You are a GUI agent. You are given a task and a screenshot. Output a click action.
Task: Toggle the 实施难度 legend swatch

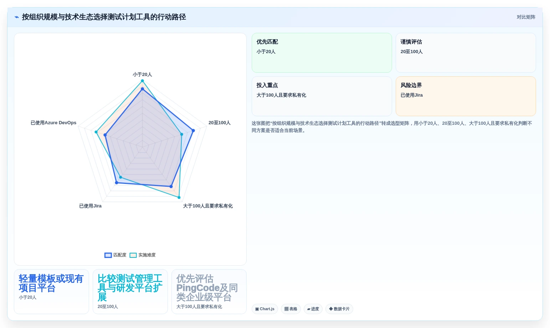133,255
